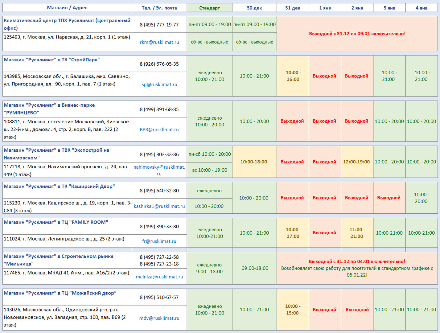Select the fr@rusklimat.ru email link
The width and height of the screenshot is (440, 333).
159,241
